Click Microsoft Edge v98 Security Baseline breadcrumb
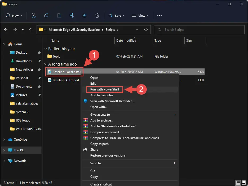The height and width of the screenshot is (186, 248). pyautogui.click(x=74, y=30)
